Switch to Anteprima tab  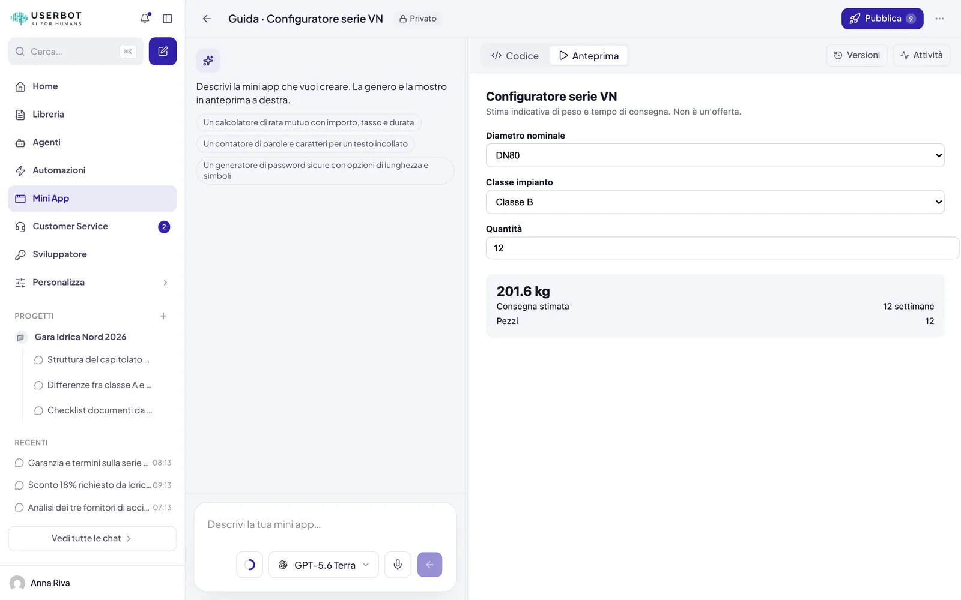[589, 56]
